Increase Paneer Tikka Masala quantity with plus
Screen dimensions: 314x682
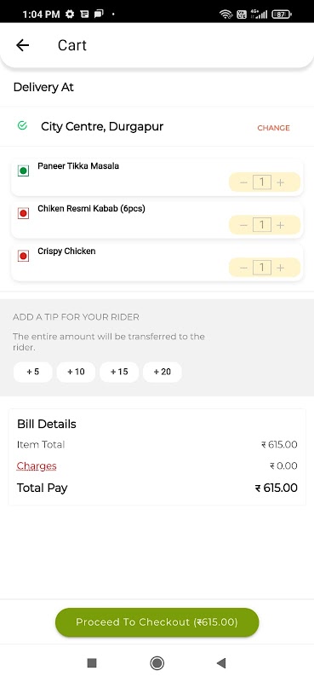coord(281,182)
